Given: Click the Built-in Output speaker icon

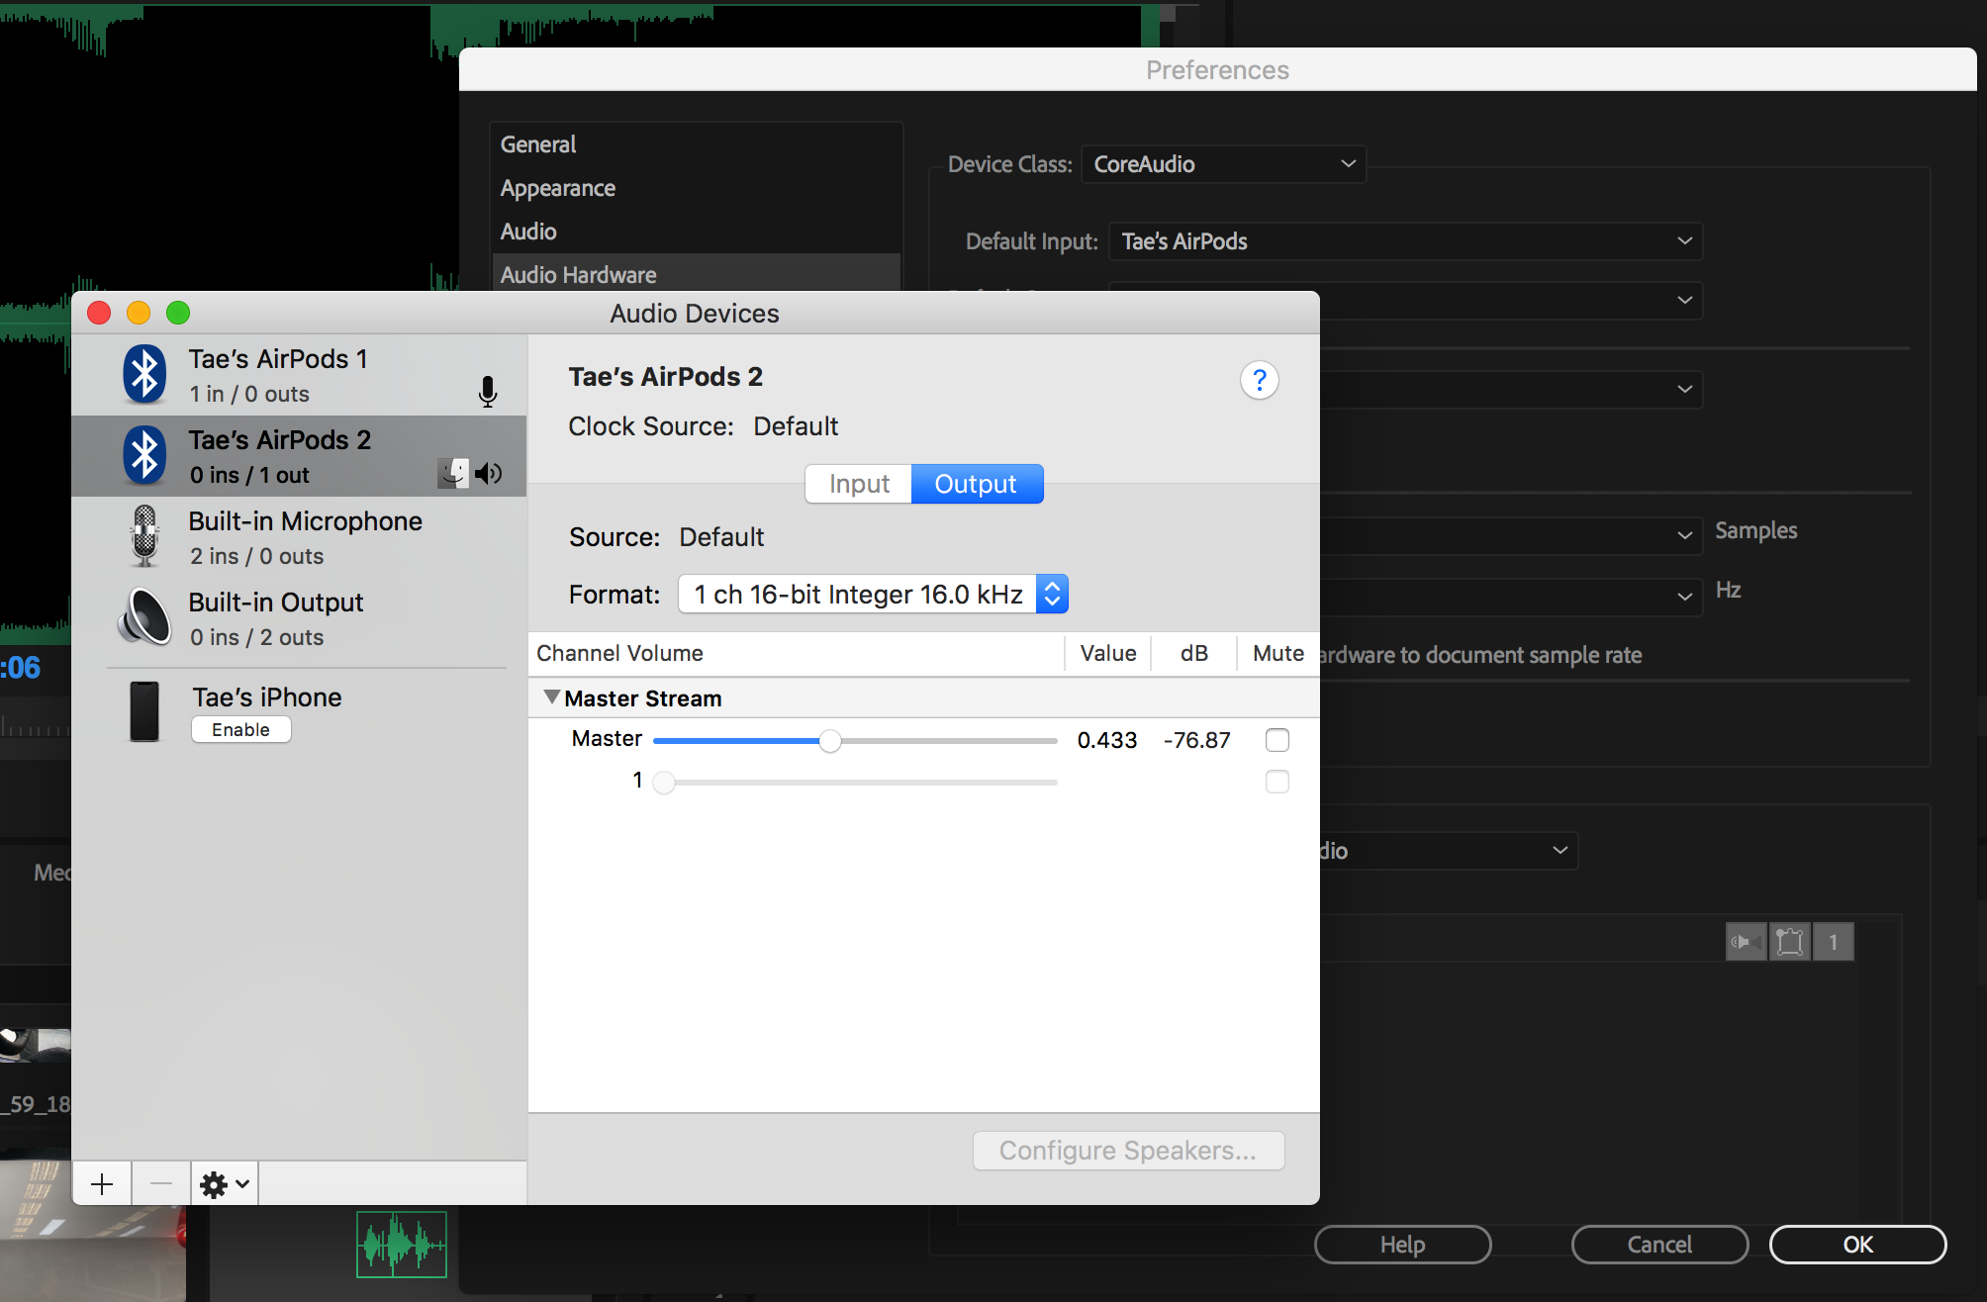Looking at the screenshot, I should point(144,617).
